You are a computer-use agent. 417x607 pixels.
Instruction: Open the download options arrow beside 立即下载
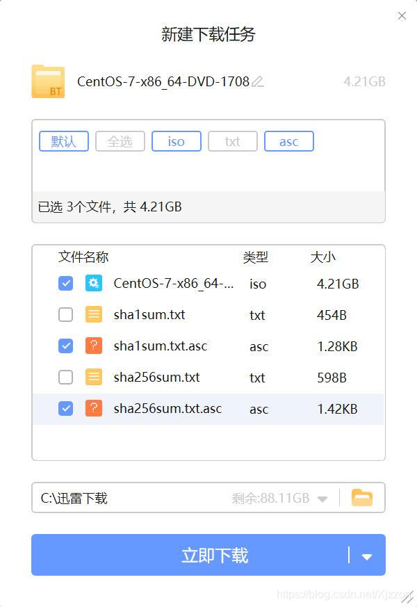(x=367, y=557)
